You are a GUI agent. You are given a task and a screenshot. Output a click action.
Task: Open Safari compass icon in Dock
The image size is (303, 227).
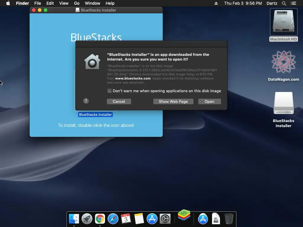[x=113, y=219]
